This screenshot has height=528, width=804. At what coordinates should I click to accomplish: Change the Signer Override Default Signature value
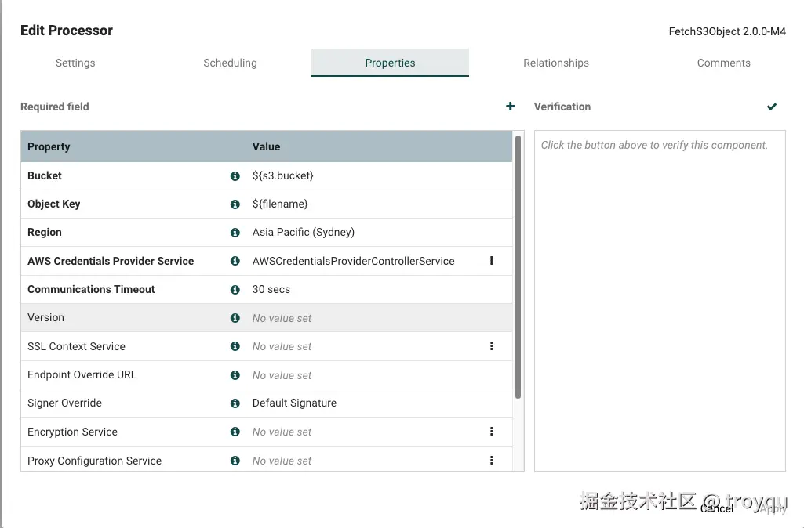pyautogui.click(x=294, y=403)
